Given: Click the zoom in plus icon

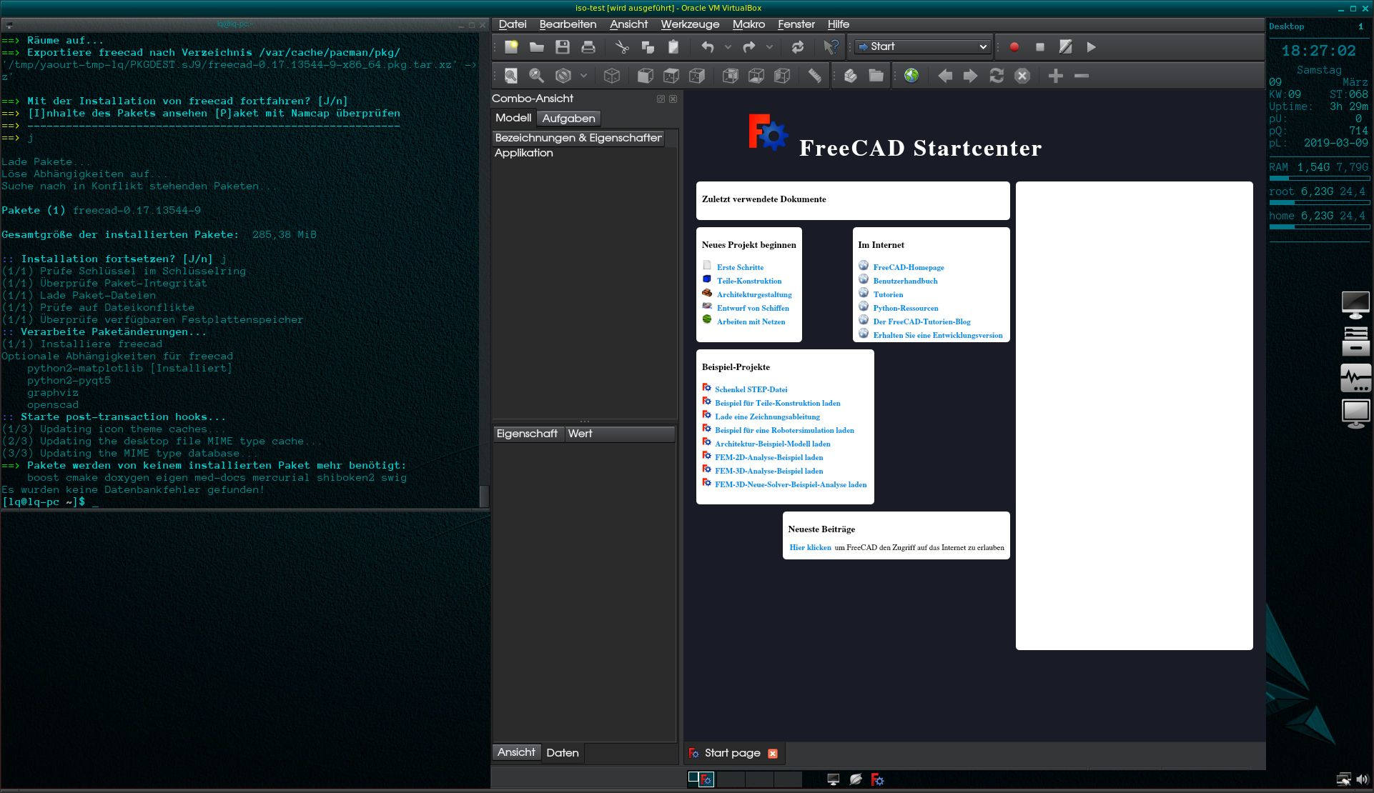Looking at the screenshot, I should tap(1055, 76).
